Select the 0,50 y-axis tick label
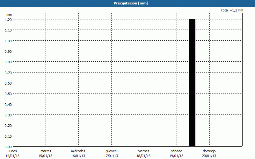Screen dimensions: 255x159 [x=8, y=93]
